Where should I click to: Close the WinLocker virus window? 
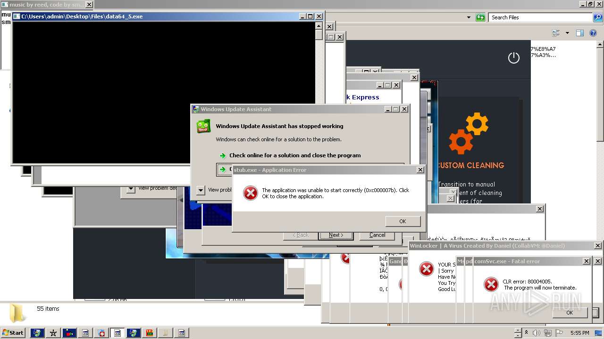coord(597,246)
